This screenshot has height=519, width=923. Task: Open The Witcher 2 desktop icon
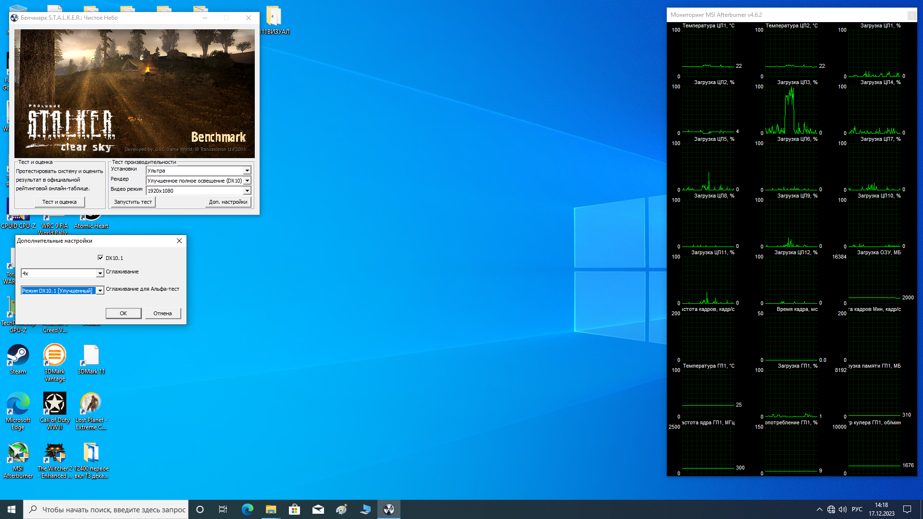click(x=54, y=453)
